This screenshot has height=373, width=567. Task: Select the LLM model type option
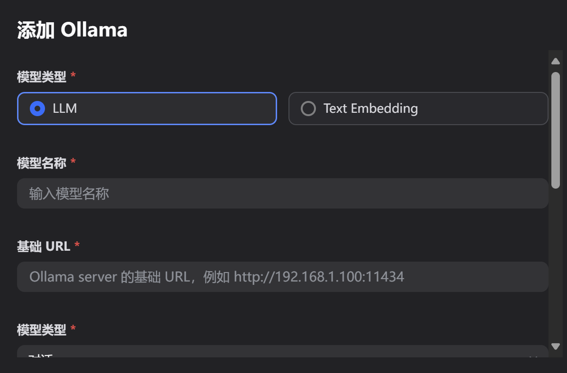click(147, 108)
